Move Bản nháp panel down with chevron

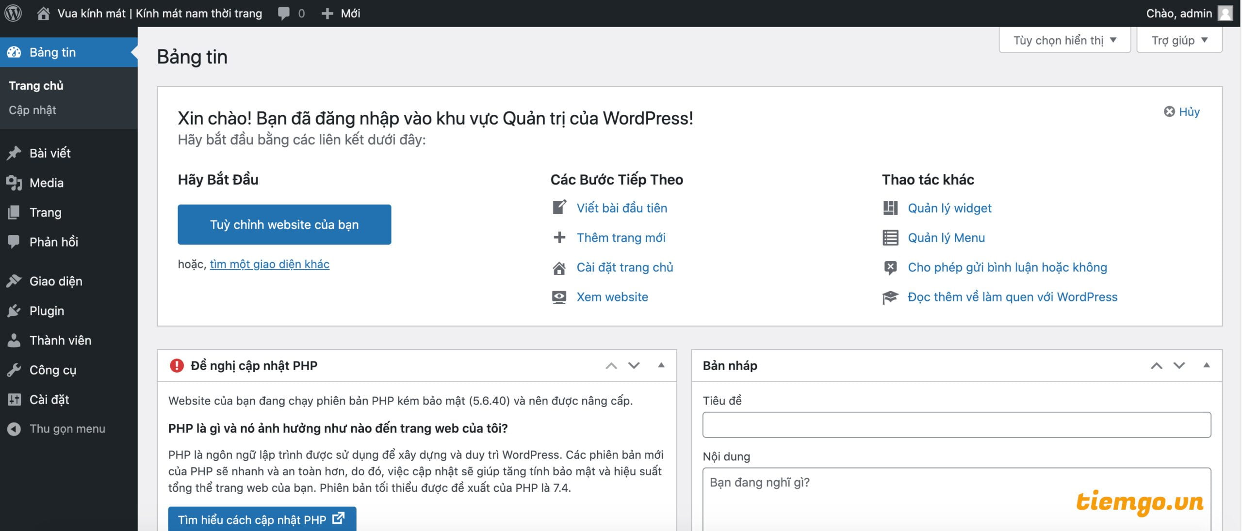pyautogui.click(x=1179, y=365)
